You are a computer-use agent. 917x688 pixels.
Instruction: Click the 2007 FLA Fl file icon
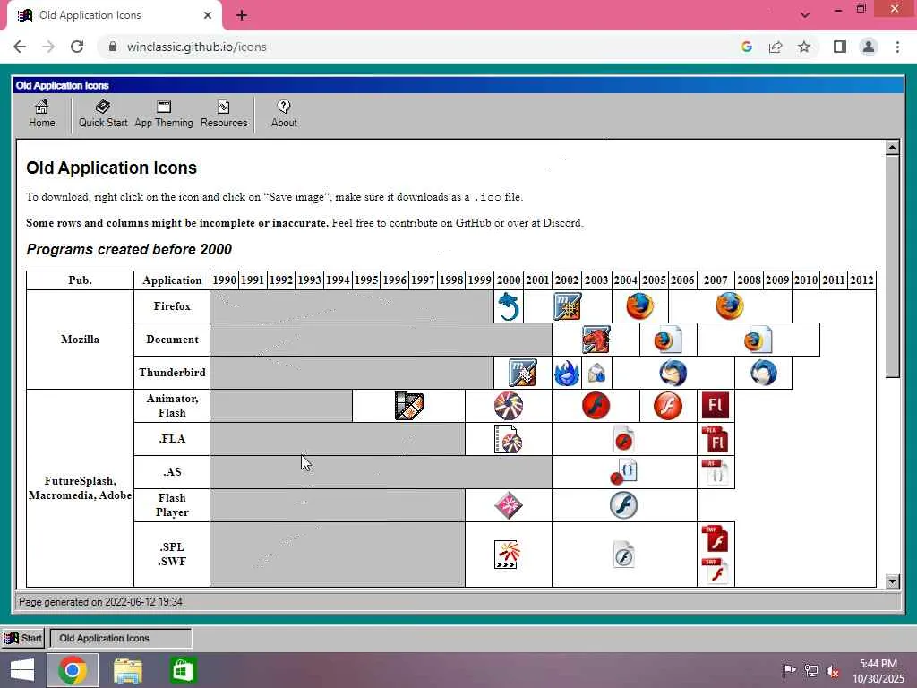point(716,439)
